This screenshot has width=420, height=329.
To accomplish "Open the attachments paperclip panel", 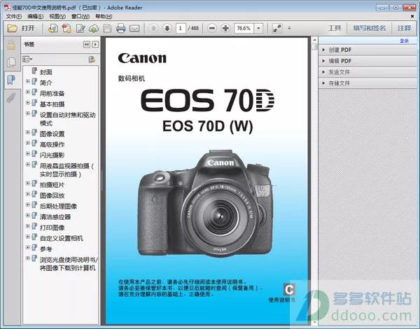I will pyautogui.click(x=10, y=97).
